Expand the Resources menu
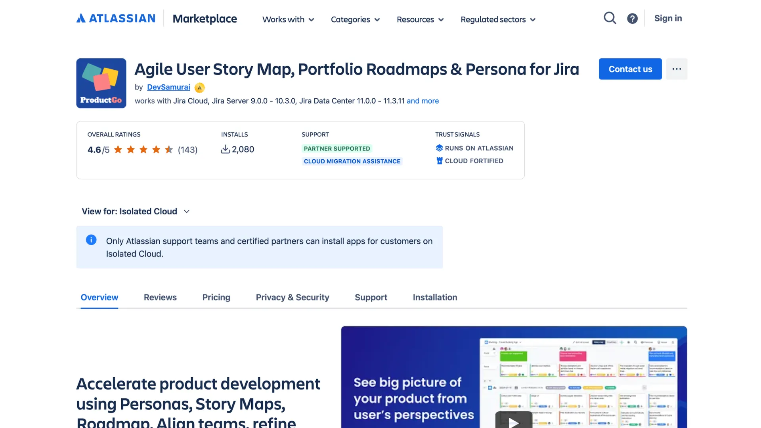Image resolution: width=761 pixels, height=428 pixels. click(x=420, y=19)
